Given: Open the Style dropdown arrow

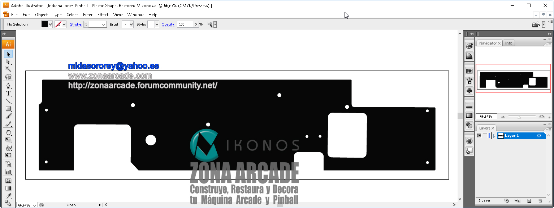Looking at the screenshot, I should [x=157, y=24].
